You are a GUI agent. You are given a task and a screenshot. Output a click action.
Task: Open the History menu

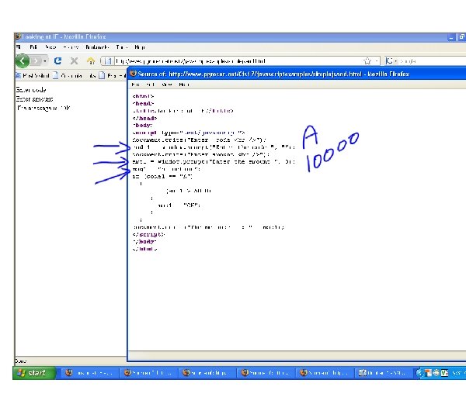71,47
